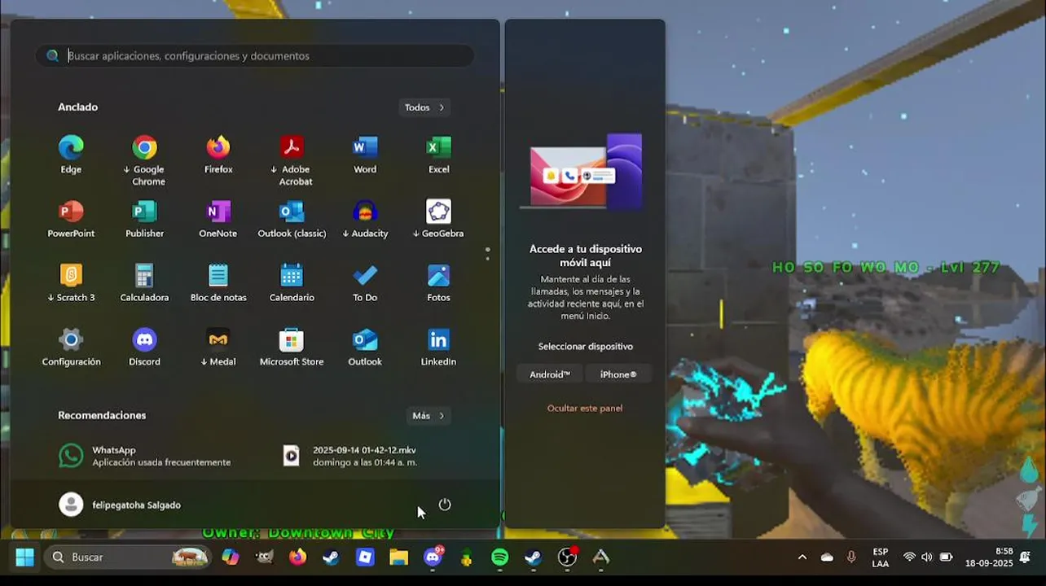Click Ocultar este panel link
This screenshot has height=586, width=1046.
coord(585,409)
